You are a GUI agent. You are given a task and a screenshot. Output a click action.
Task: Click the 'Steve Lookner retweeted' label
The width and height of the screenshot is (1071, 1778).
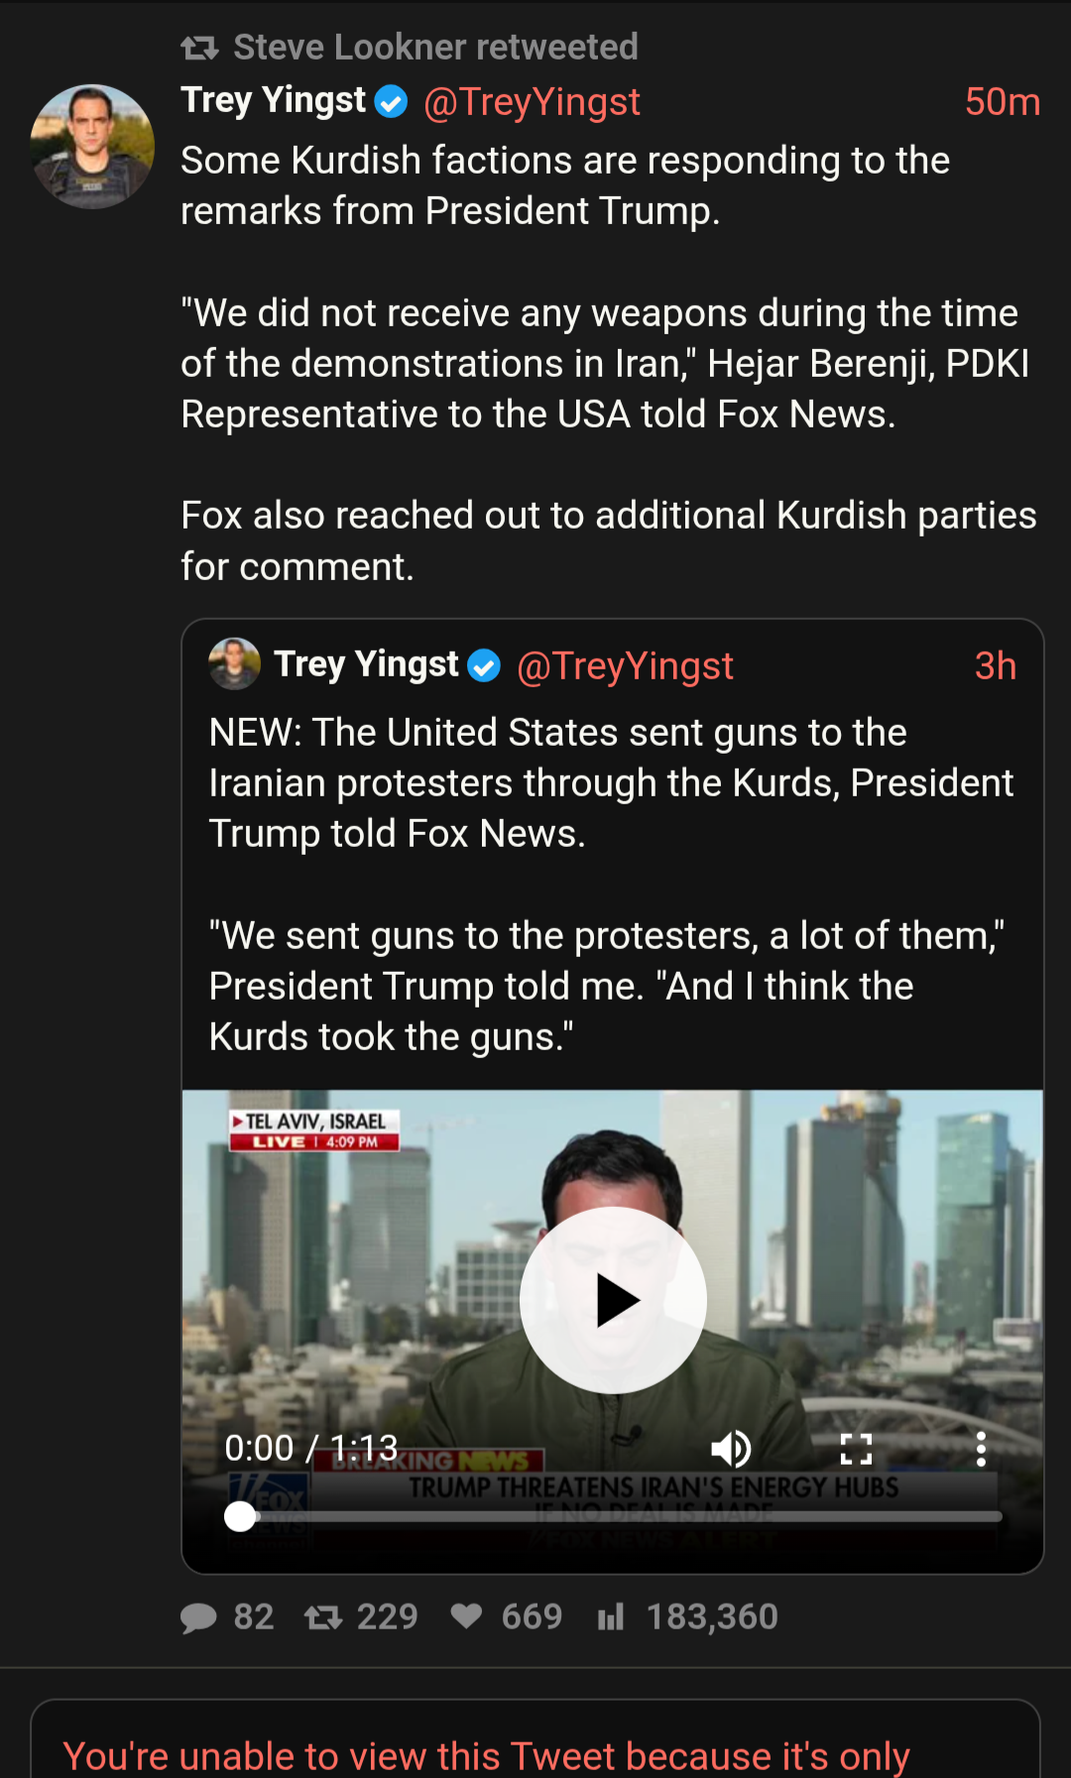tap(435, 47)
